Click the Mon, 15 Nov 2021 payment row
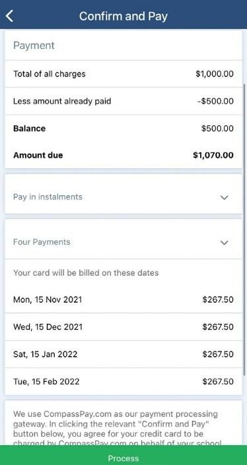Image resolution: width=247 pixels, height=465 pixels. pos(123,299)
